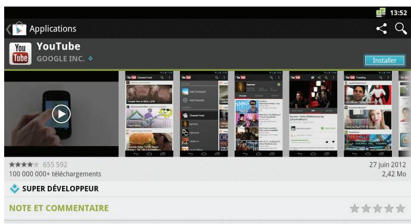Open the NOTE ET COMMENTAIRE section
This screenshot has width=411, height=224.
click(59, 208)
